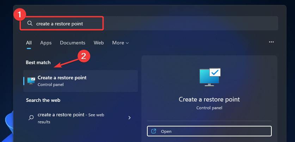The image size is (295, 142).
Task: Open the 'Create a restore point' best match result
Action: pos(80,81)
